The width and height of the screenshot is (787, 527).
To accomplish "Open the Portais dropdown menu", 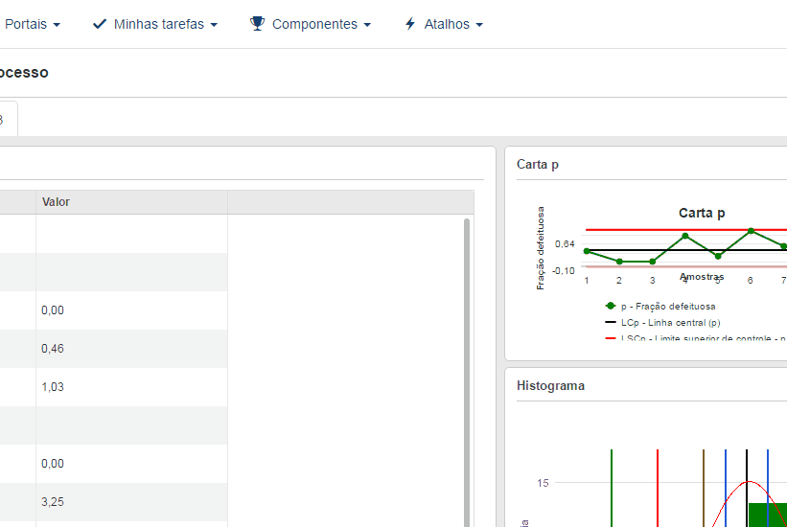I will [33, 24].
